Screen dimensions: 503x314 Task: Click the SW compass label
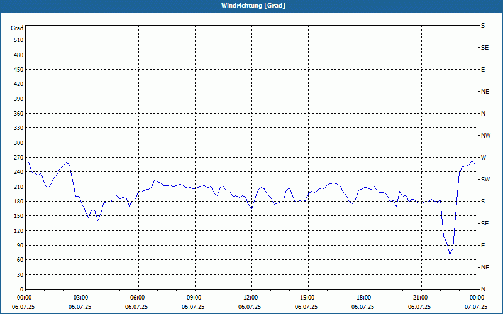485,180
